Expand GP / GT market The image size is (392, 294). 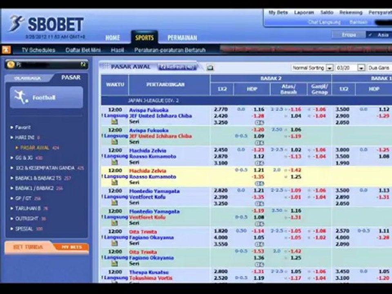coord(25,198)
